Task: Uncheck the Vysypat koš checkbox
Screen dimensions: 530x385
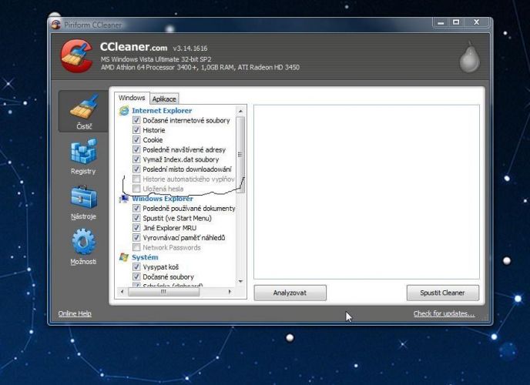Action: pos(136,267)
